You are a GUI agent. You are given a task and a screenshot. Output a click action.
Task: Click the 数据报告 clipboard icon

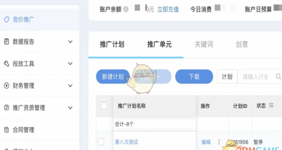click(x=6, y=41)
